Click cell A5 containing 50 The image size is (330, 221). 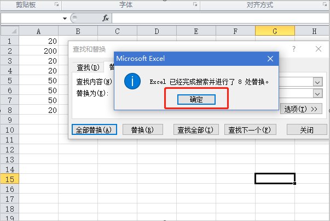38,81
